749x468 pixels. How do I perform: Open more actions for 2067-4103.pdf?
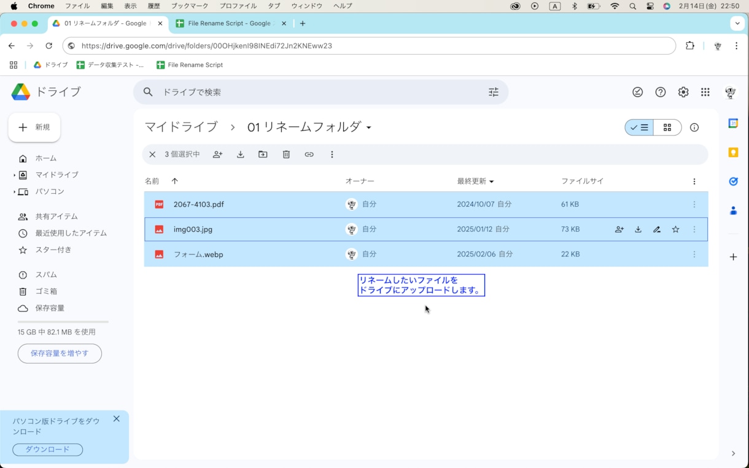(x=694, y=204)
